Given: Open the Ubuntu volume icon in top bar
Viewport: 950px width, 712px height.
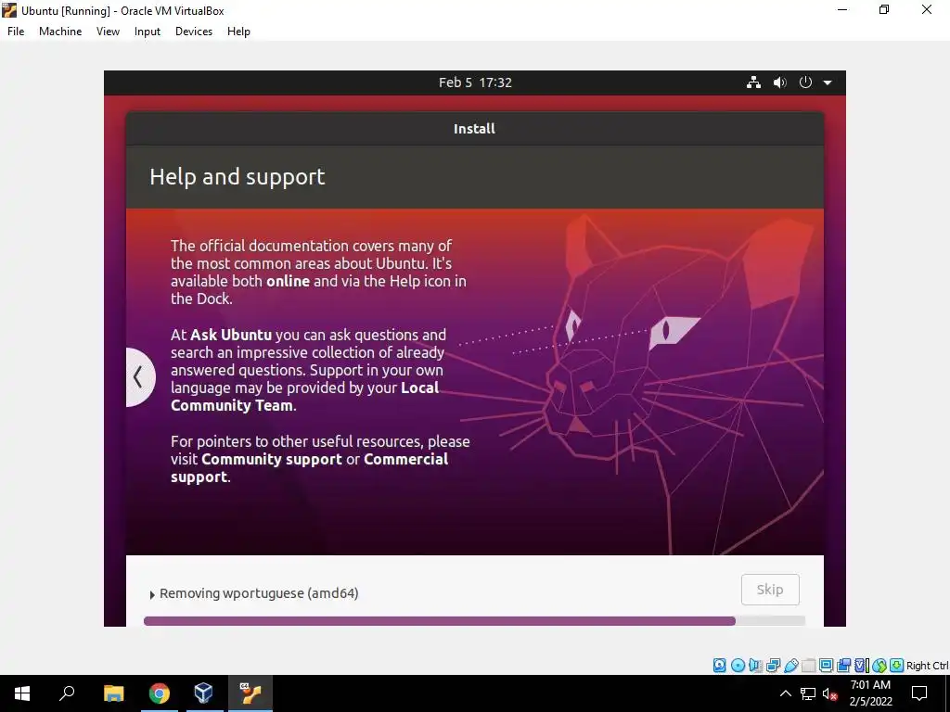Looking at the screenshot, I should click(x=779, y=83).
